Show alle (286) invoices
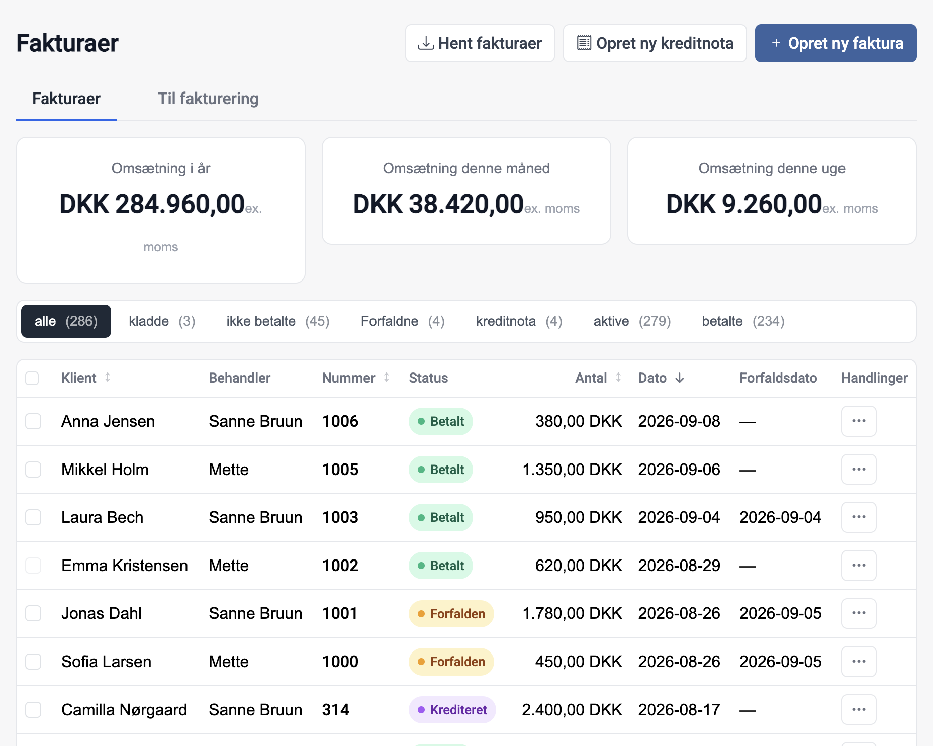Image resolution: width=933 pixels, height=746 pixels. click(66, 321)
